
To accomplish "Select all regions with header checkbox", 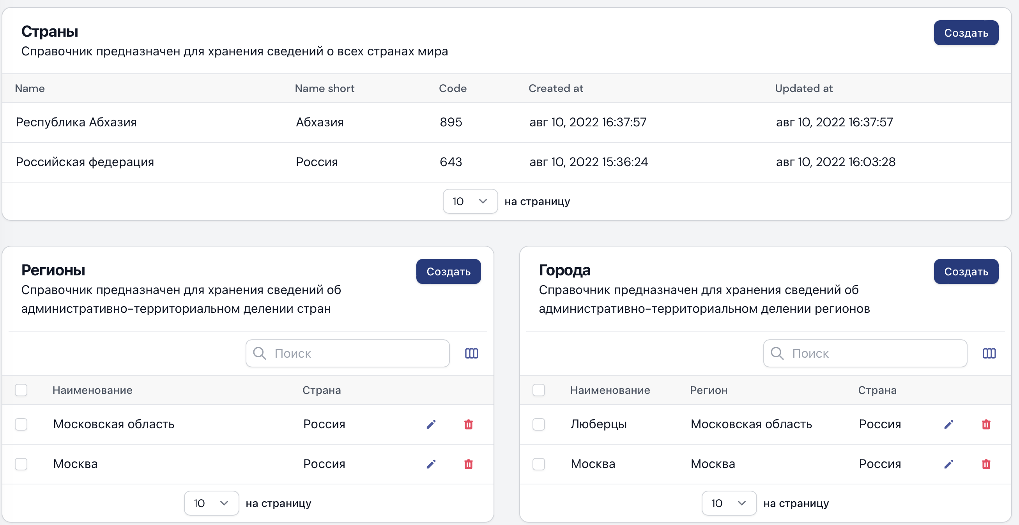I will (21, 390).
